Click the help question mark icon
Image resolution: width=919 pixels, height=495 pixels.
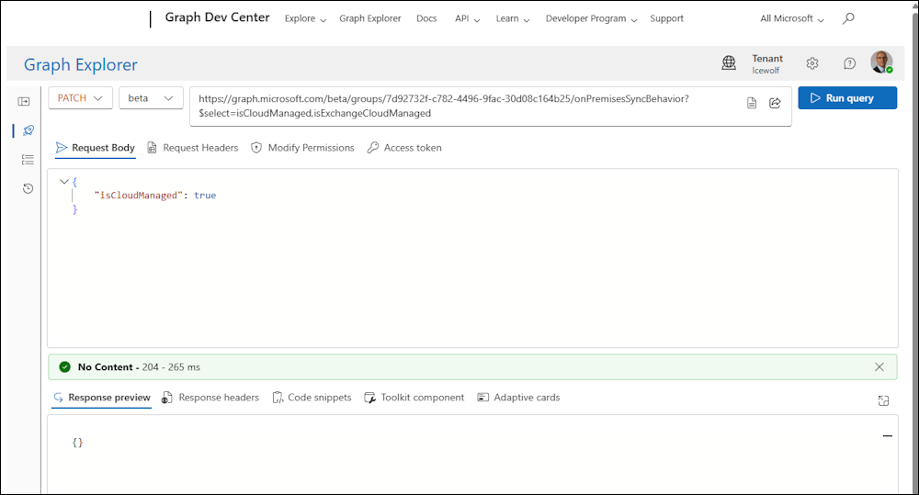[849, 63]
